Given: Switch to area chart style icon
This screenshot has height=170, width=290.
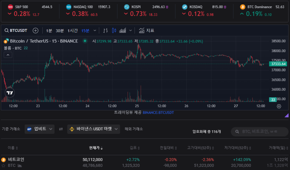Looking at the screenshot, I should 123,30.
